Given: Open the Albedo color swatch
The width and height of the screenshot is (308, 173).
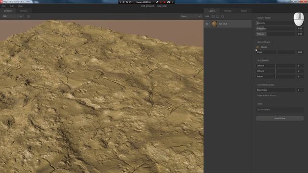Looking at the screenshot, I should [x=257, y=47].
